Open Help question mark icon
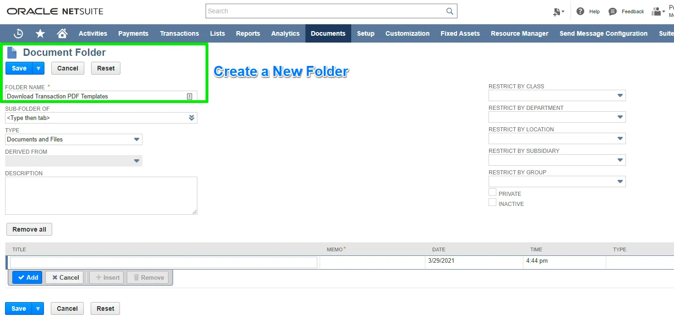The image size is (674, 330). point(580,11)
